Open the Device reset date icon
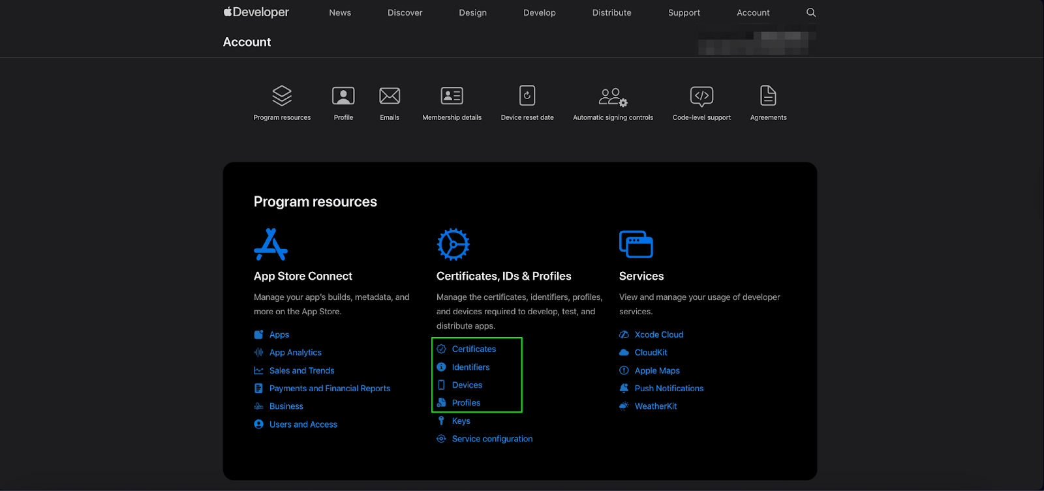Viewport: 1044px width, 491px height. tap(527, 95)
